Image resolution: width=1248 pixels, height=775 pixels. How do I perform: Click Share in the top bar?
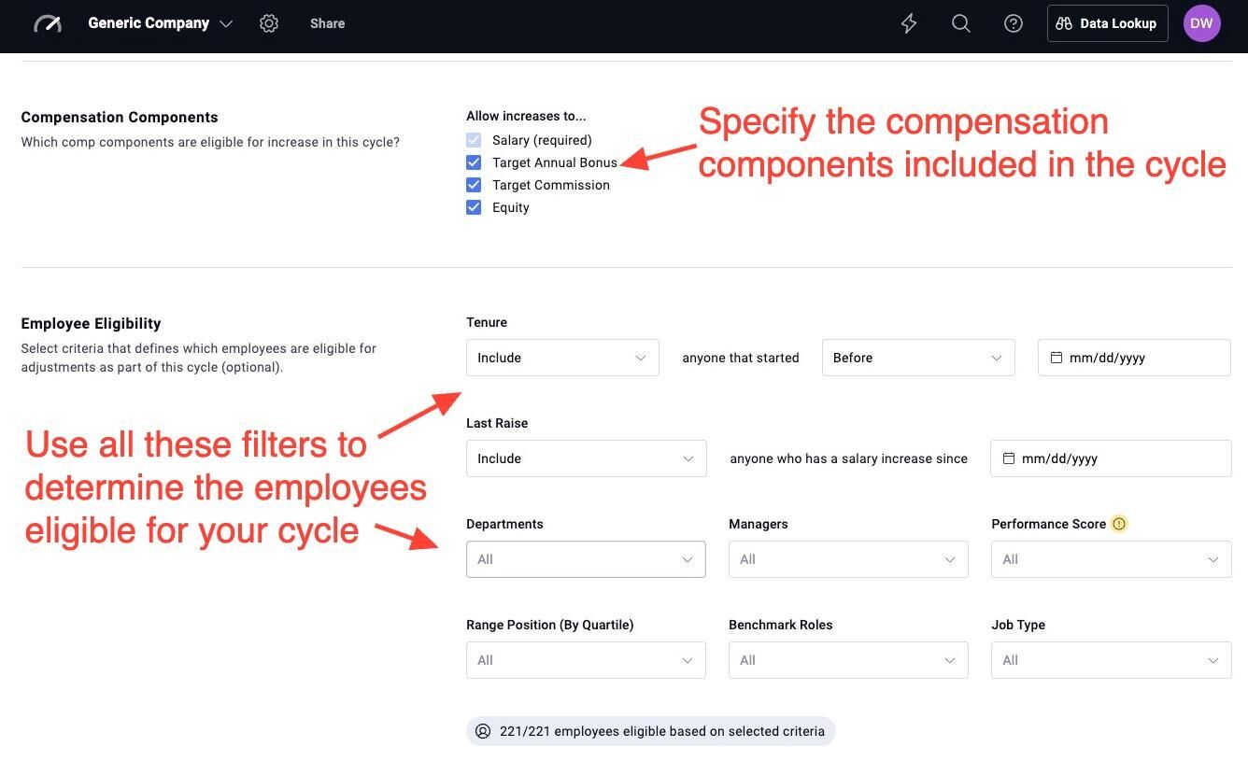coord(327,23)
